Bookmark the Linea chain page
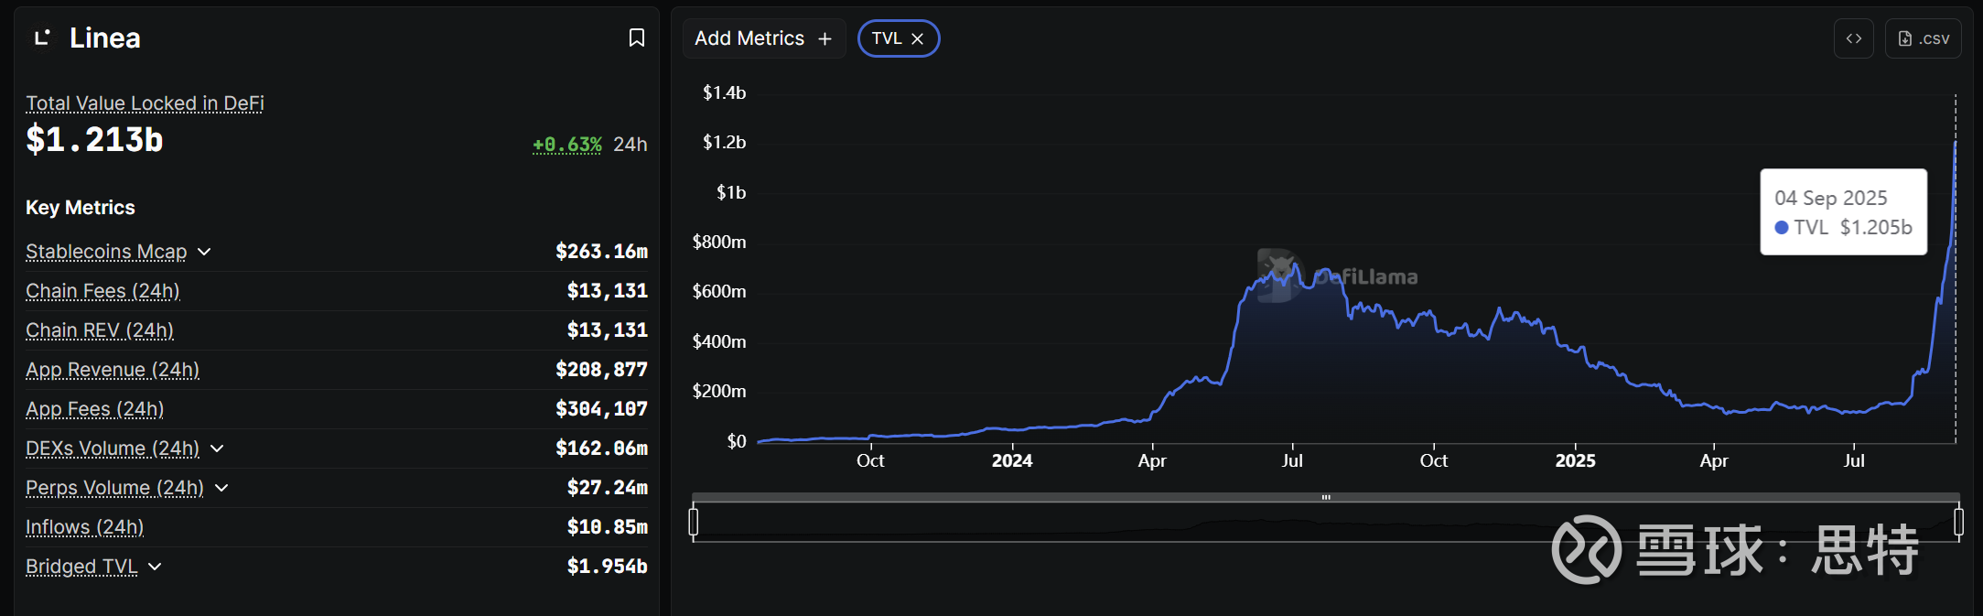Viewport: 1983px width, 616px height. tap(637, 38)
